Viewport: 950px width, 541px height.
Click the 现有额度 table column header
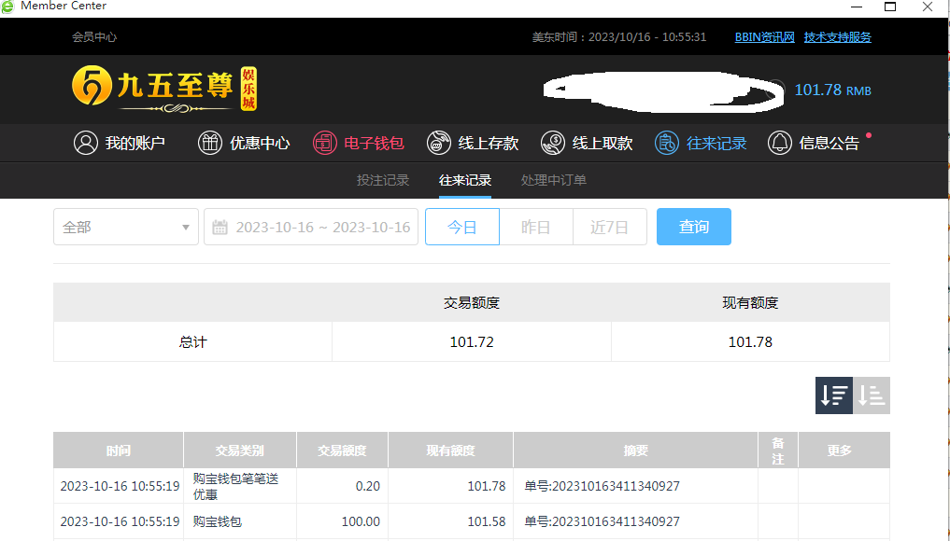point(450,450)
